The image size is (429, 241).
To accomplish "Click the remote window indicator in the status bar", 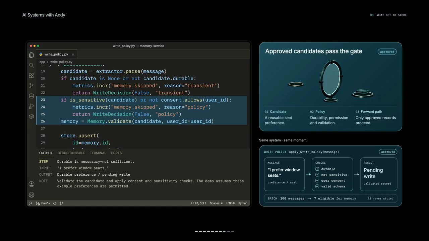I will pyautogui.click(x=31, y=203).
